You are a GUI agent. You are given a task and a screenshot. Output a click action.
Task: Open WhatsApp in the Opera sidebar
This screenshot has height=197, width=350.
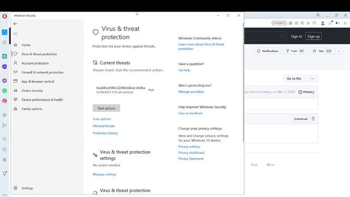pyautogui.click(x=4, y=91)
